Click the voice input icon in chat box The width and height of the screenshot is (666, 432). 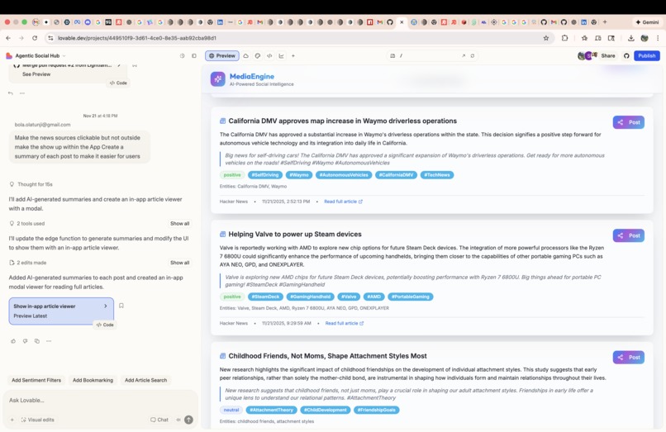coord(178,420)
